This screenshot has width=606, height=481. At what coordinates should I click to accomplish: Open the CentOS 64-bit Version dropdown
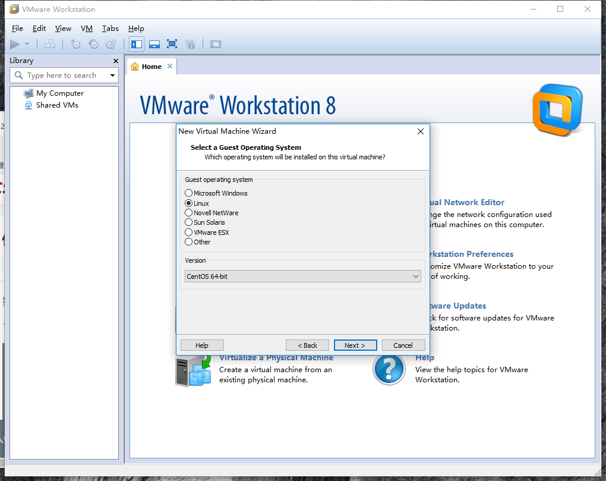[x=303, y=276]
